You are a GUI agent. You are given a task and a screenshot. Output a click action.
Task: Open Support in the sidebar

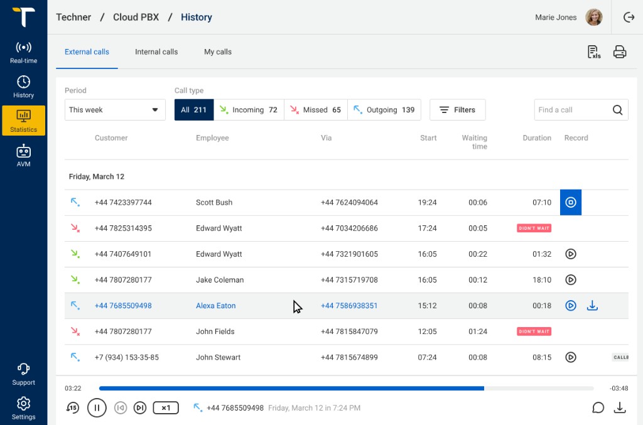pos(23,374)
